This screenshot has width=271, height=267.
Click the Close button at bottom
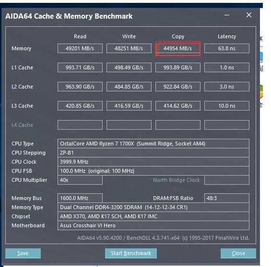(238, 253)
